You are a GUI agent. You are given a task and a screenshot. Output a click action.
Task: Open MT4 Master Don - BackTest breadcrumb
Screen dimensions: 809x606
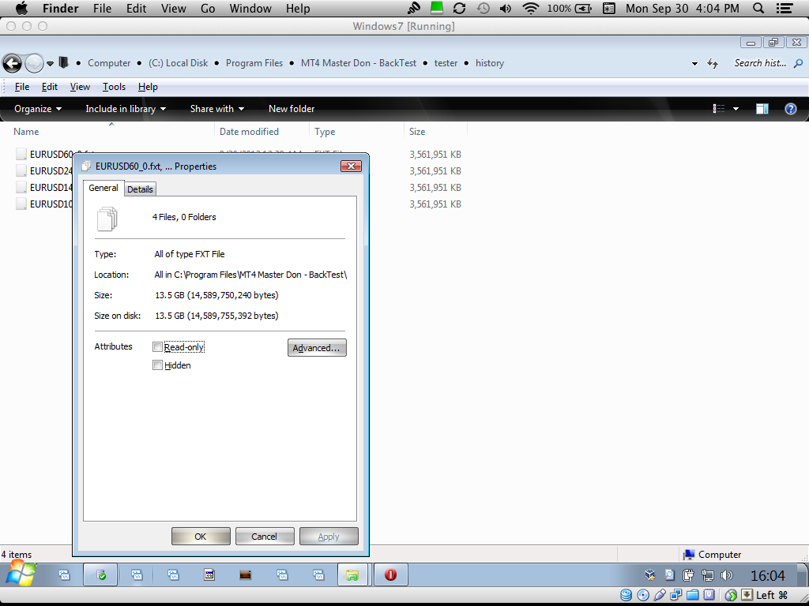pos(359,63)
